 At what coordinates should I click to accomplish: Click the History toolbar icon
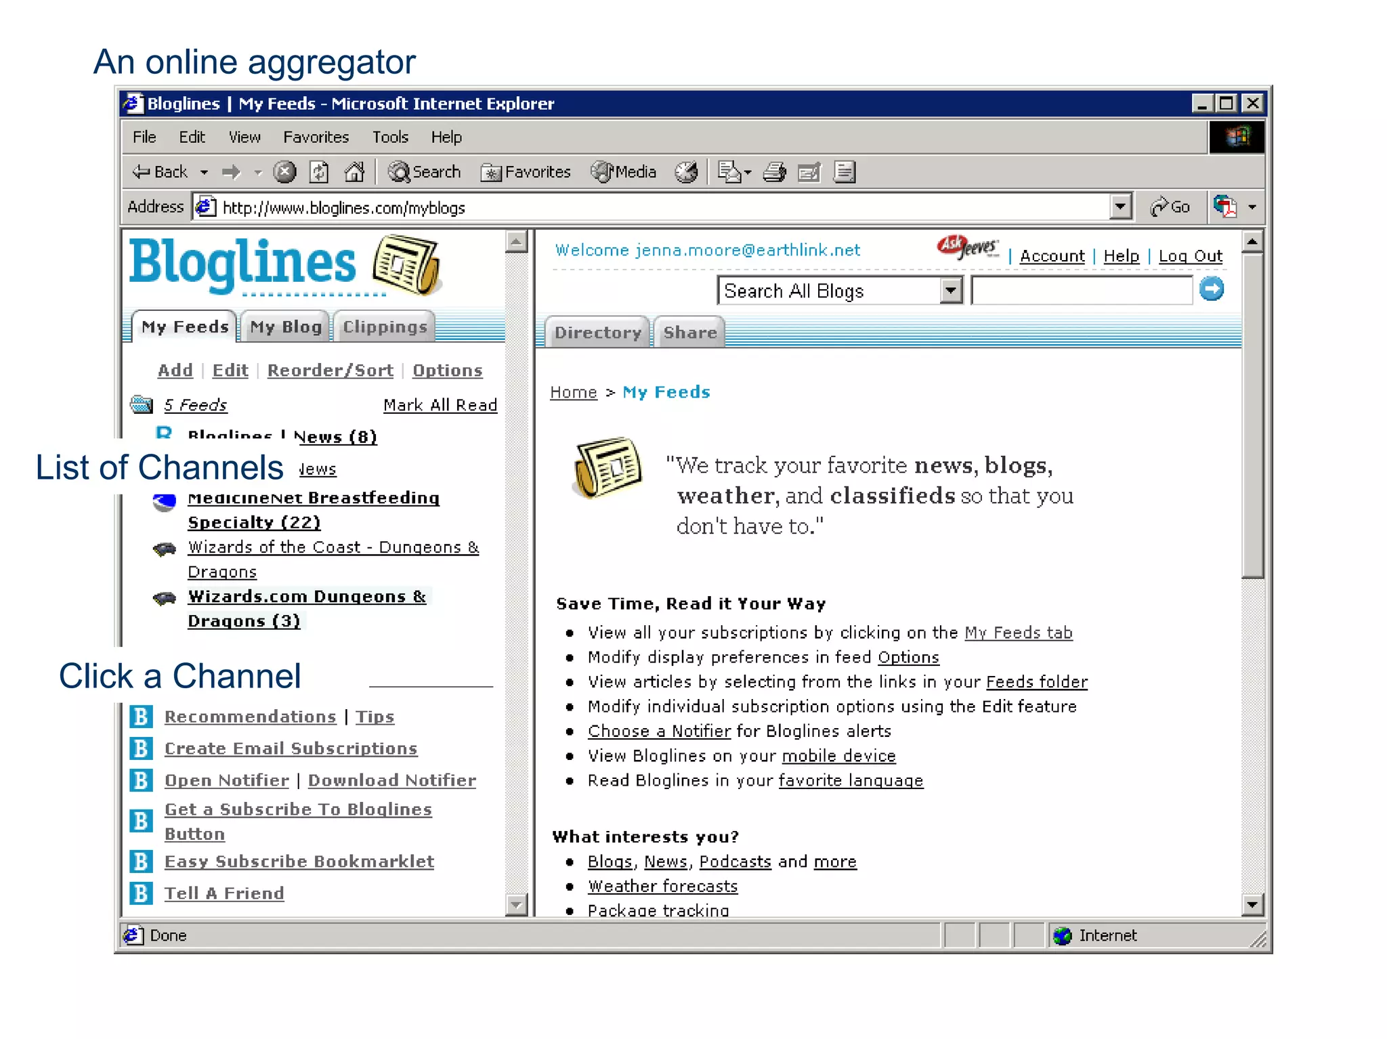pyautogui.click(x=686, y=172)
